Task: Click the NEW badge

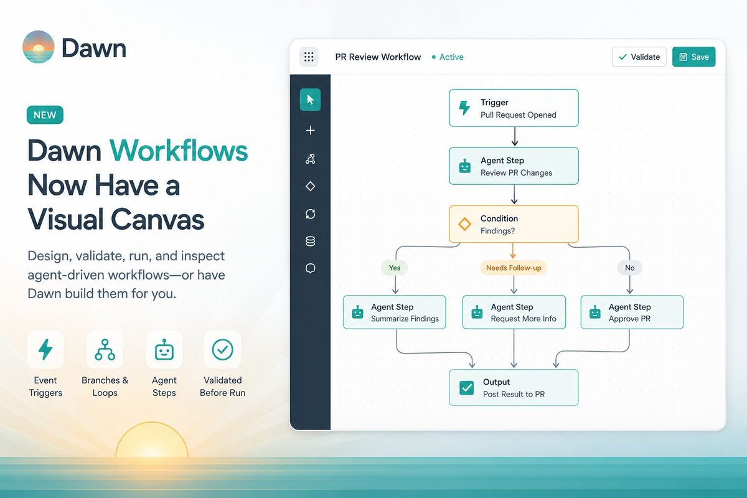Action: [x=45, y=115]
